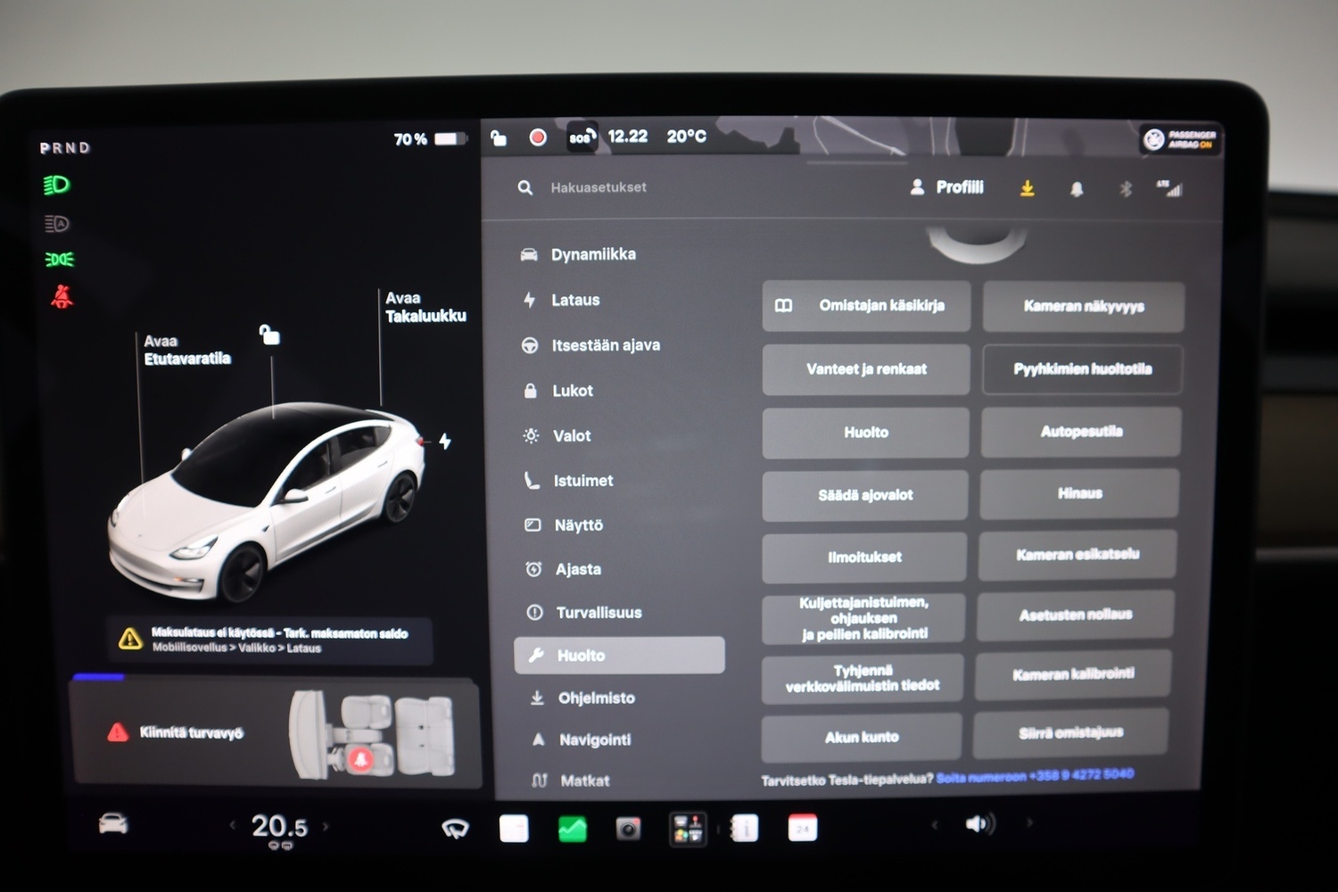
Task: Tap Vanteet ja renkaat button
Action: pos(866,369)
